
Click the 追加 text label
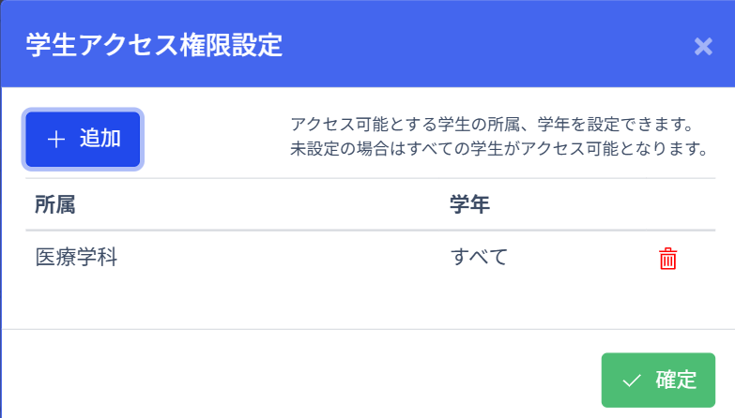[100, 140]
